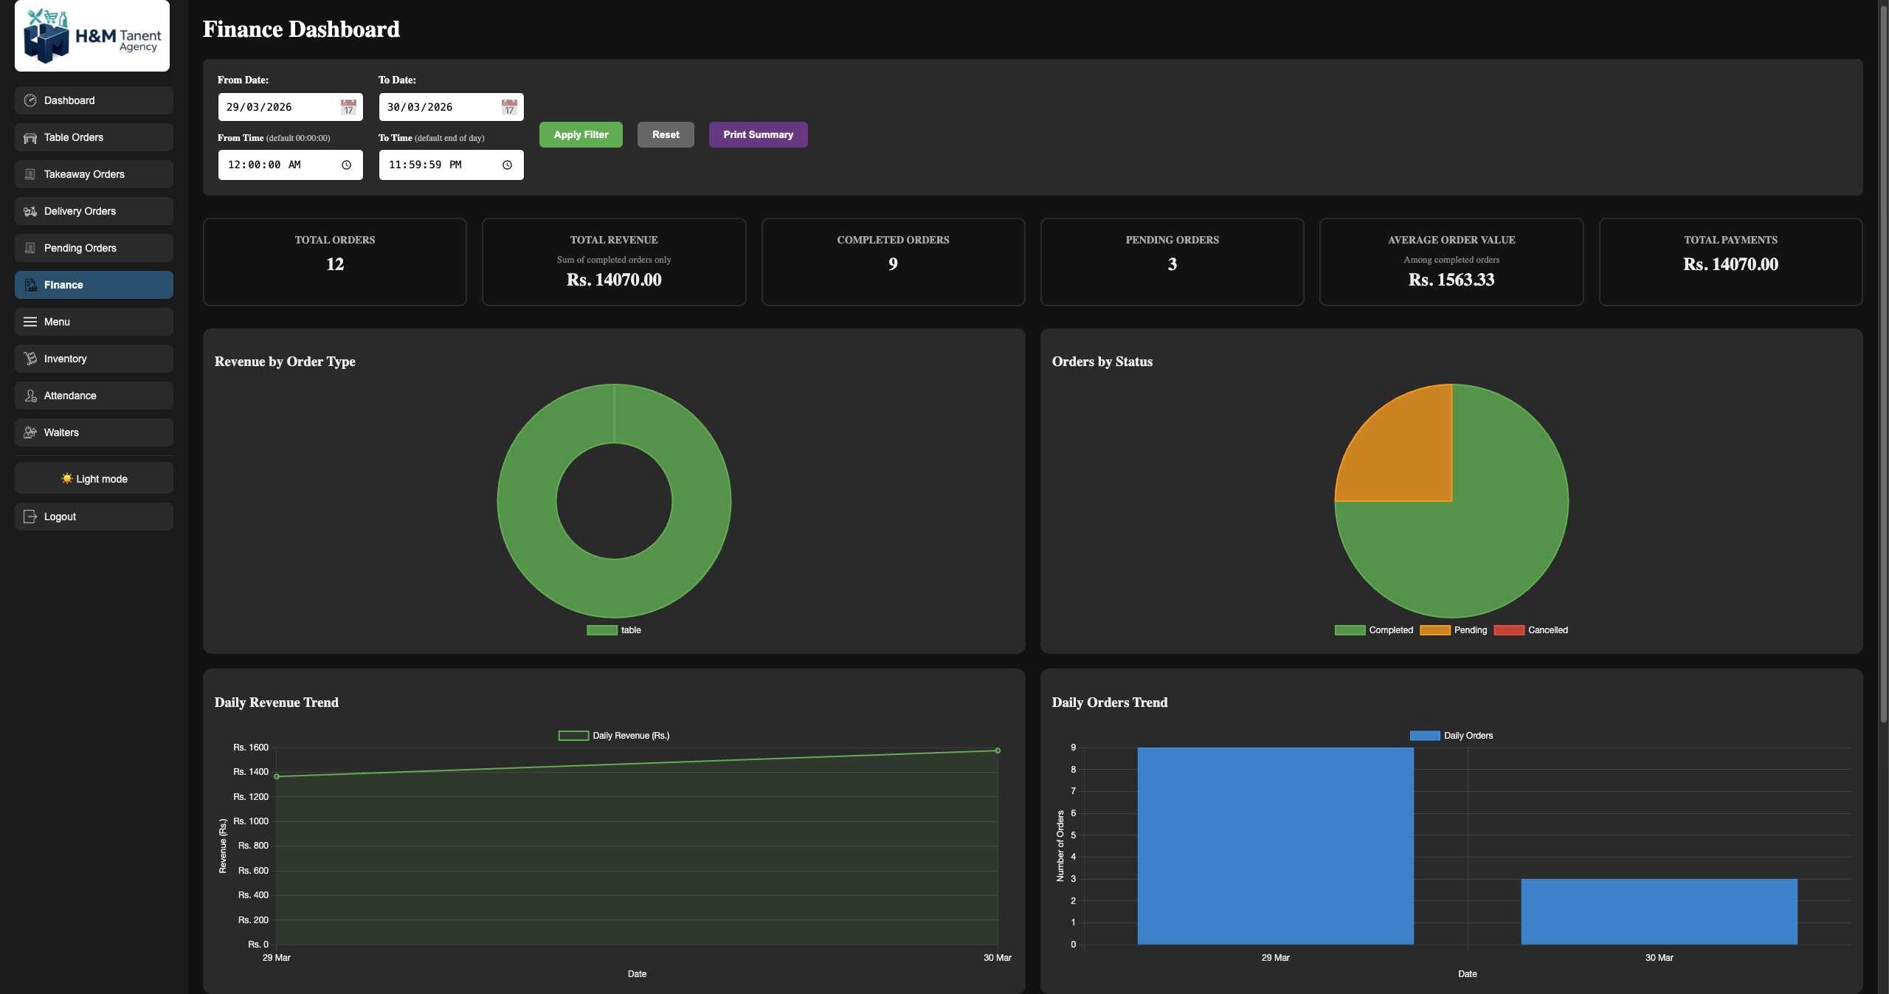Open the From Time clock picker
1889x994 pixels.
pos(345,165)
